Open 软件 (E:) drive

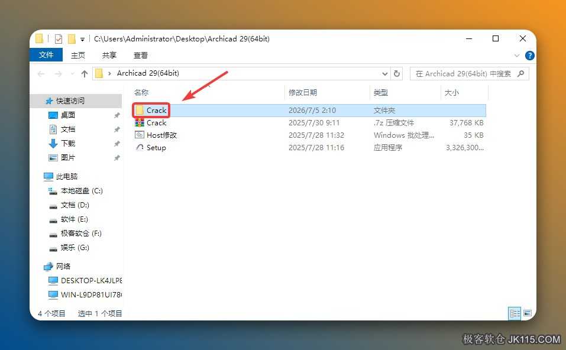[x=75, y=219]
